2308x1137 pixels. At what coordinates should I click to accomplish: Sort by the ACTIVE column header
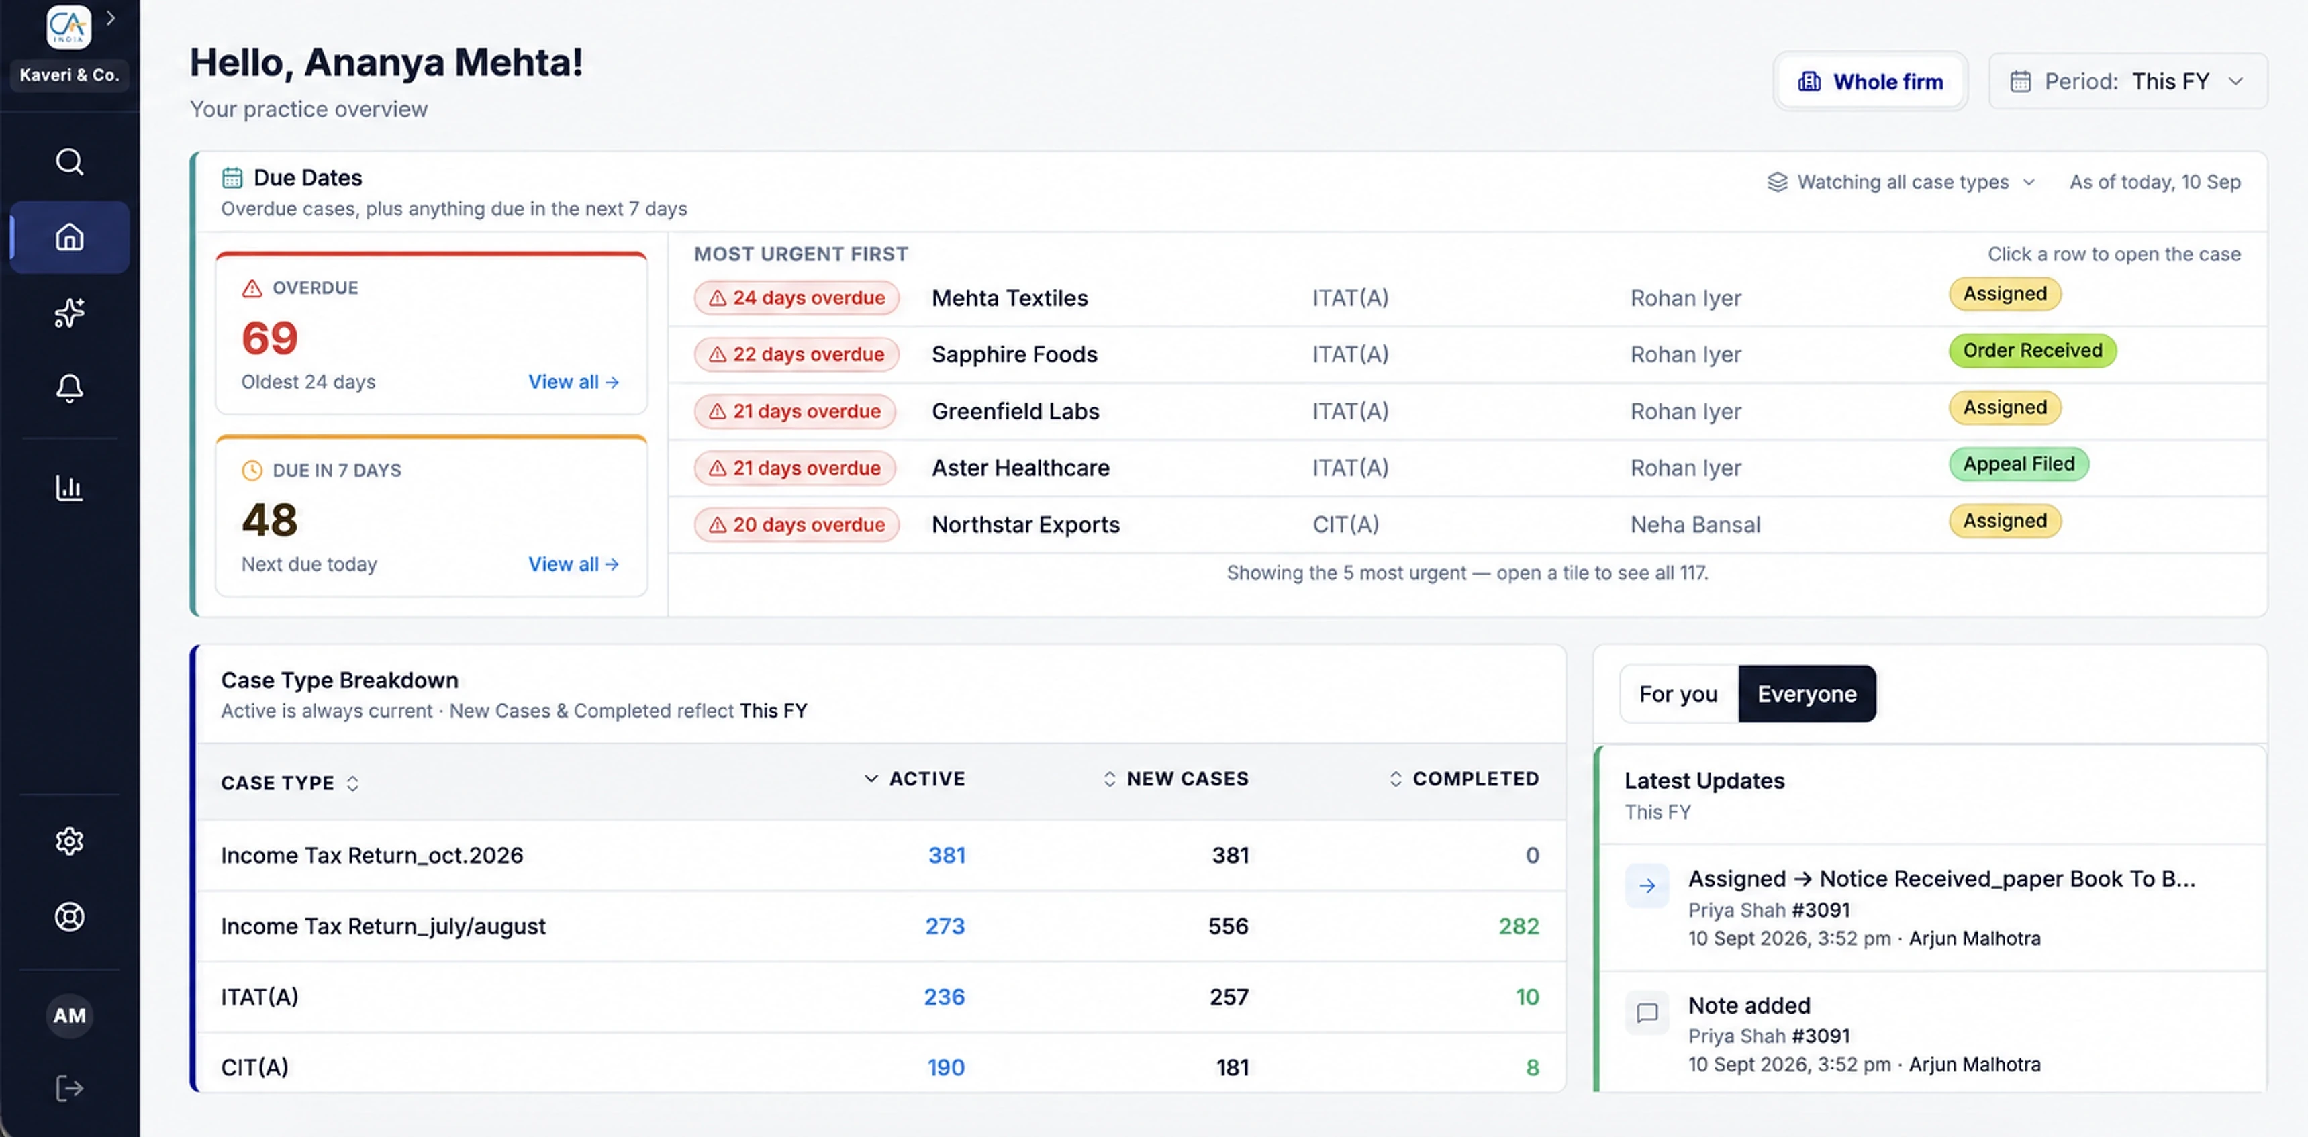[915, 778]
